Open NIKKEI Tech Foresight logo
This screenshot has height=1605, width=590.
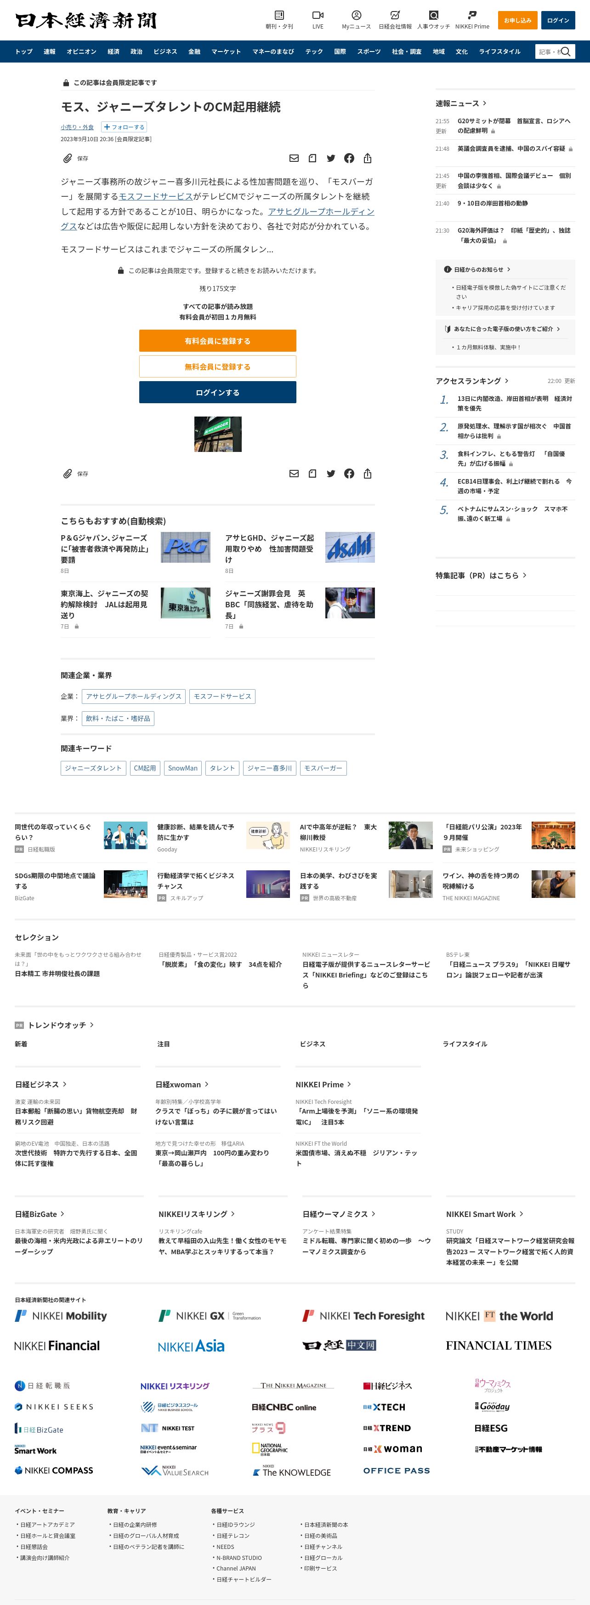click(x=363, y=1316)
